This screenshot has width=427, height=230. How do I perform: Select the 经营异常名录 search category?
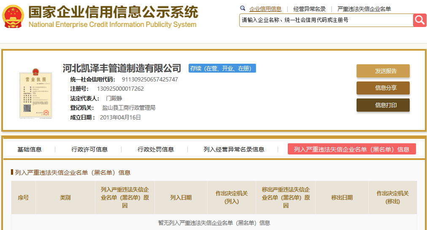coord(309,9)
